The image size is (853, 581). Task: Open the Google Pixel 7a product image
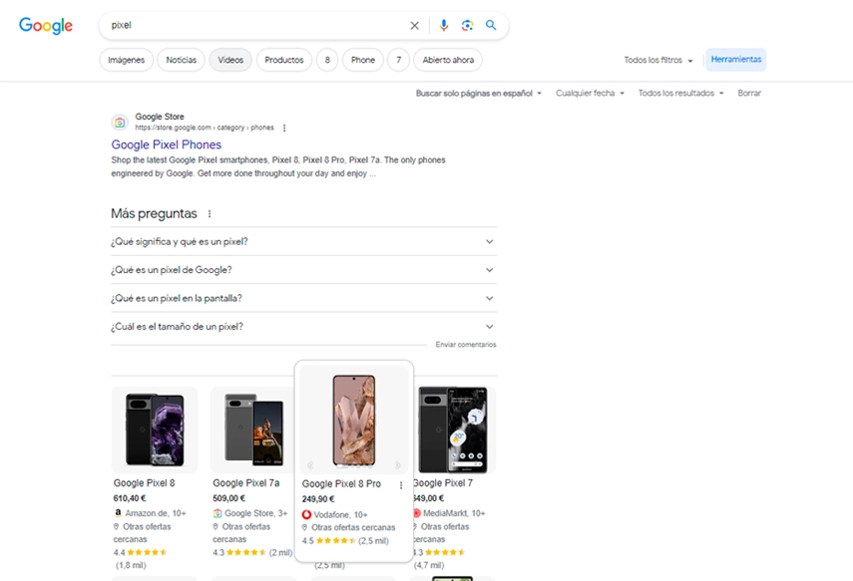[x=253, y=430]
